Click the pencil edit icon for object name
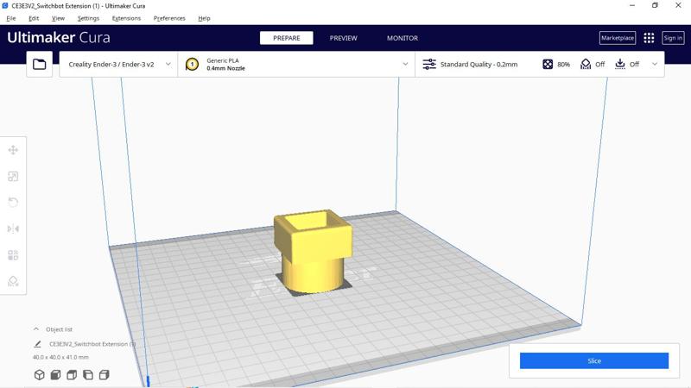This screenshot has width=691, height=388. pyautogui.click(x=37, y=344)
